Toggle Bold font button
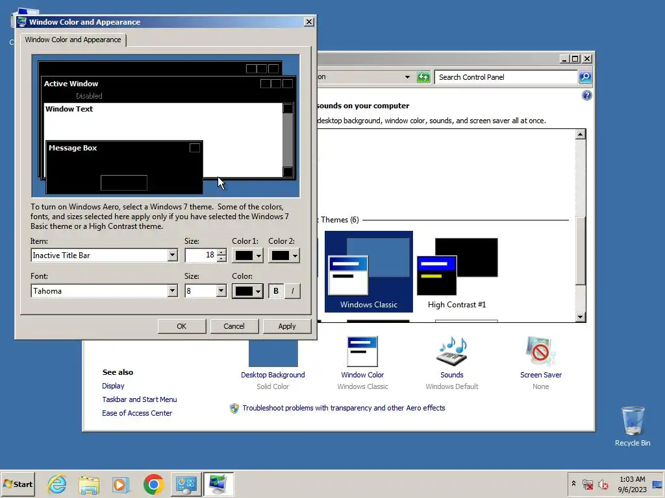Image resolution: width=665 pixels, height=498 pixels. 276,291
